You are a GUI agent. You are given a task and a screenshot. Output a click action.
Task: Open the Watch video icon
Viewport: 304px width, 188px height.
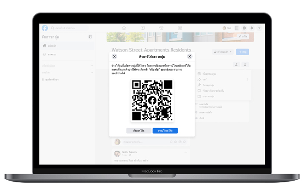click(143, 28)
